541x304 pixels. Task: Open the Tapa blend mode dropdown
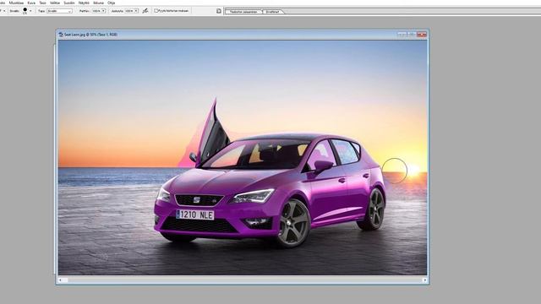pos(59,11)
